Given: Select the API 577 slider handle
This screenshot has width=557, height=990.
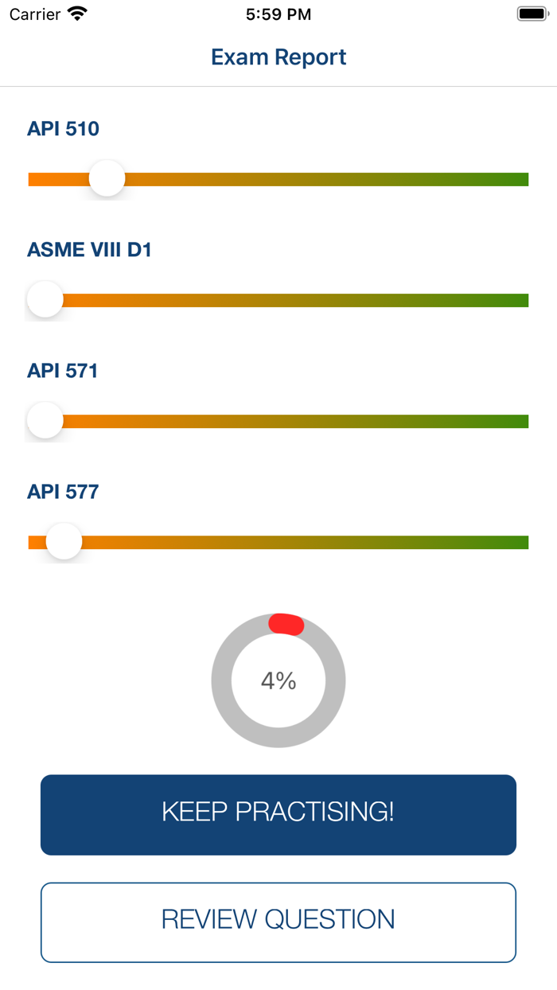Looking at the screenshot, I should click(64, 541).
